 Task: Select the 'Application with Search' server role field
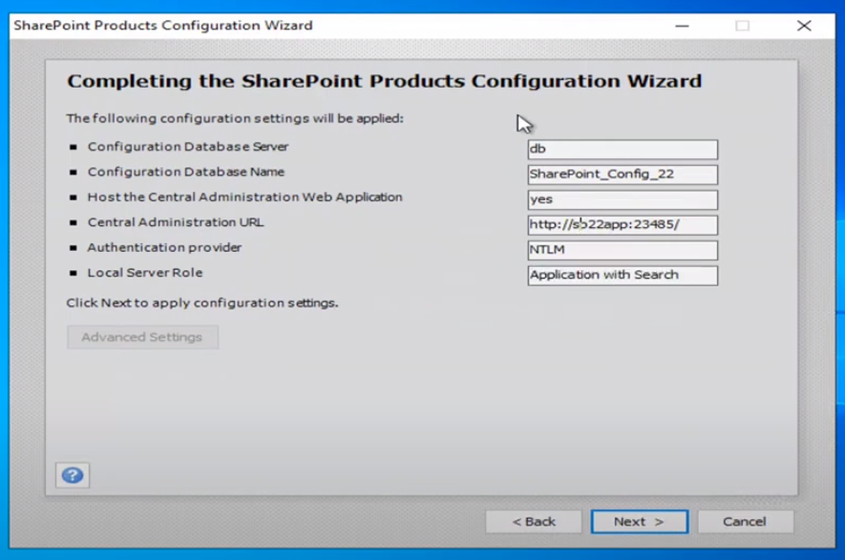[x=622, y=275]
